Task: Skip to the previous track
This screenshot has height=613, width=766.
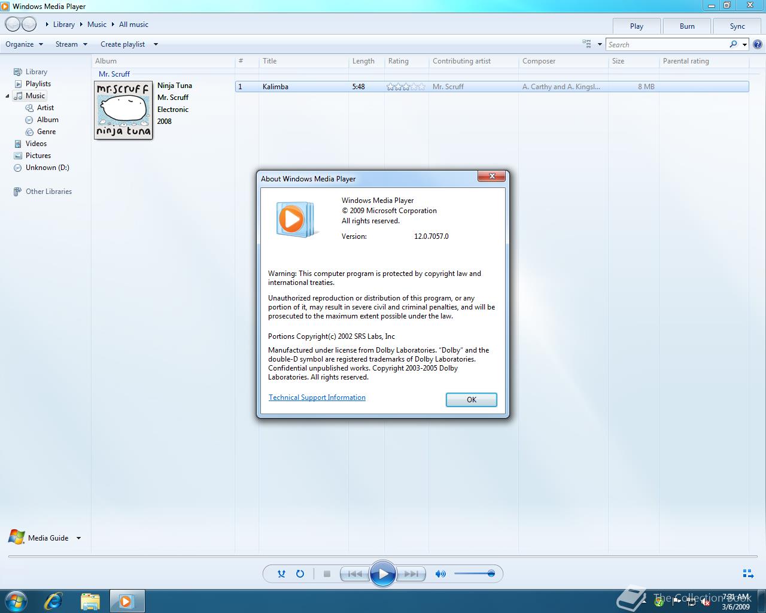Action: point(354,573)
